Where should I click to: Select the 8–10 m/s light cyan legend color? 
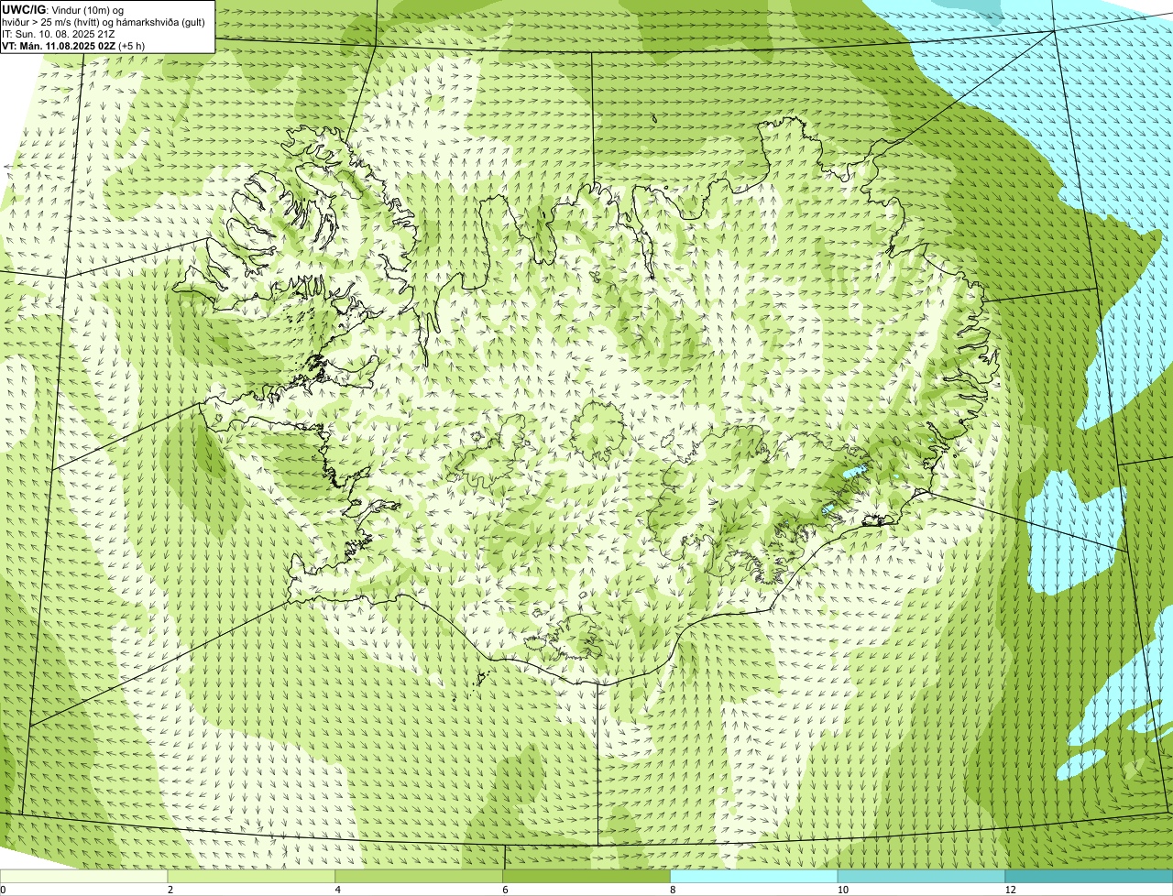(x=754, y=877)
